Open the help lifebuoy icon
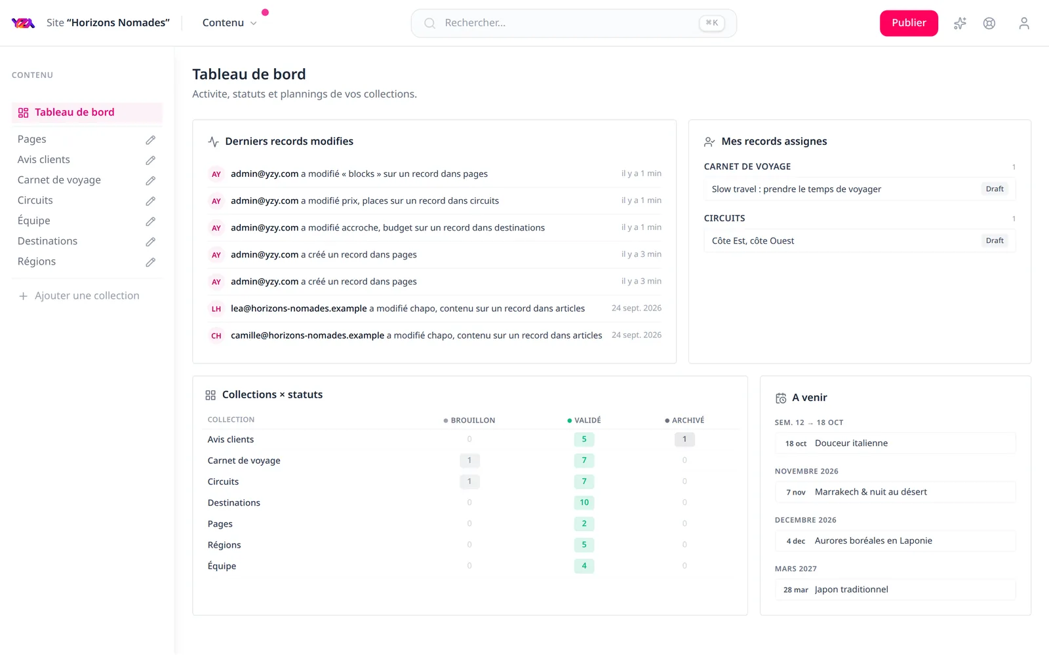The image size is (1049, 655). click(x=989, y=24)
